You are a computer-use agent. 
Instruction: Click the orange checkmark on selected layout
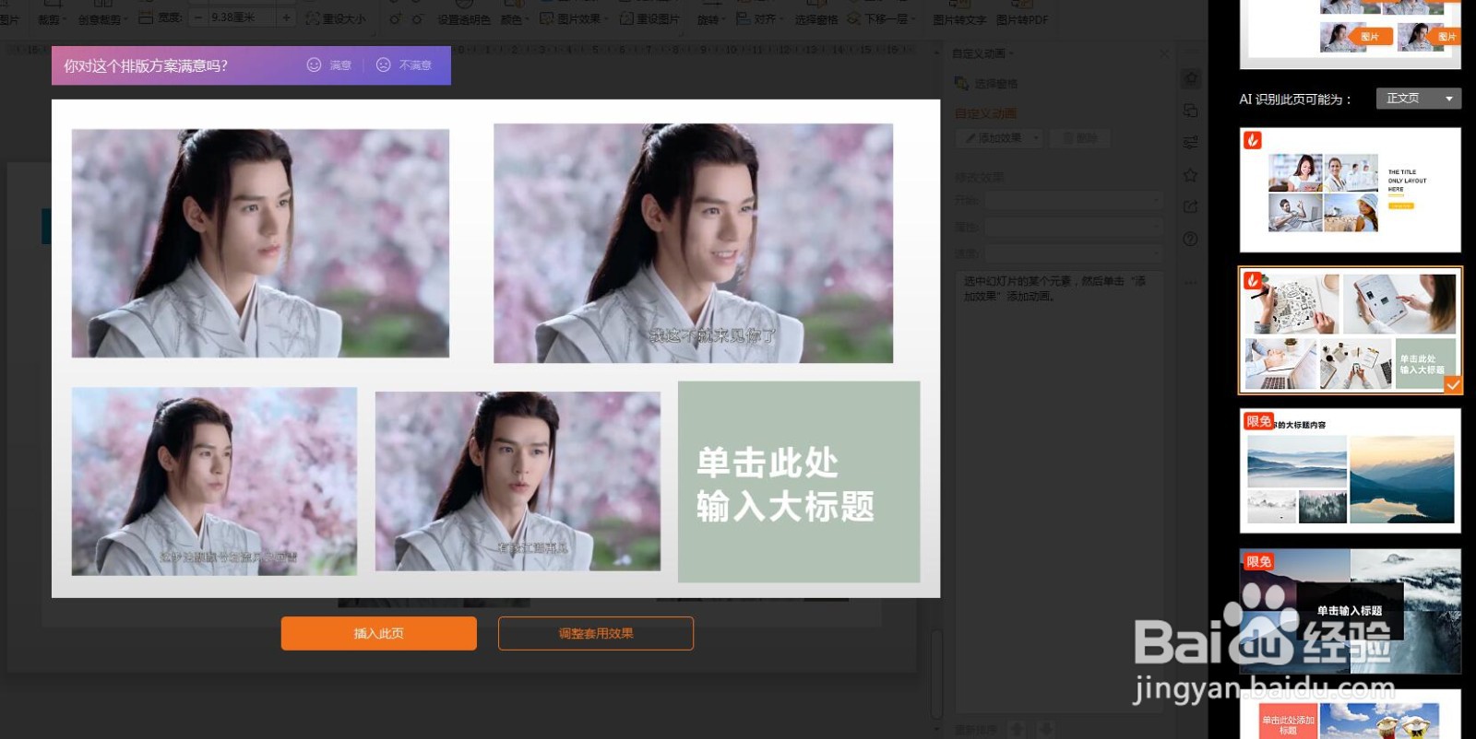point(1452,384)
